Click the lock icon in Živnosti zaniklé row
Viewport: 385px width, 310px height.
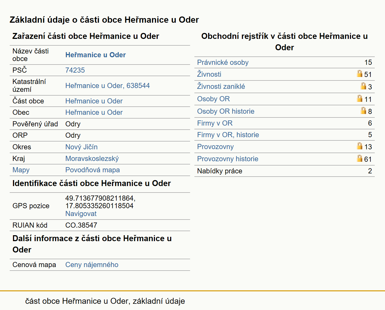(363, 86)
